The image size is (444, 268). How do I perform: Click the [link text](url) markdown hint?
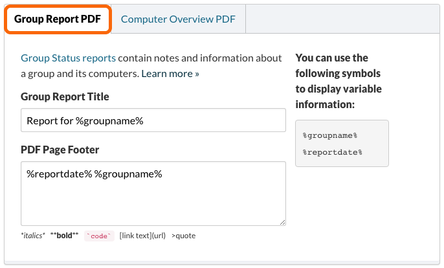click(x=142, y=236)
